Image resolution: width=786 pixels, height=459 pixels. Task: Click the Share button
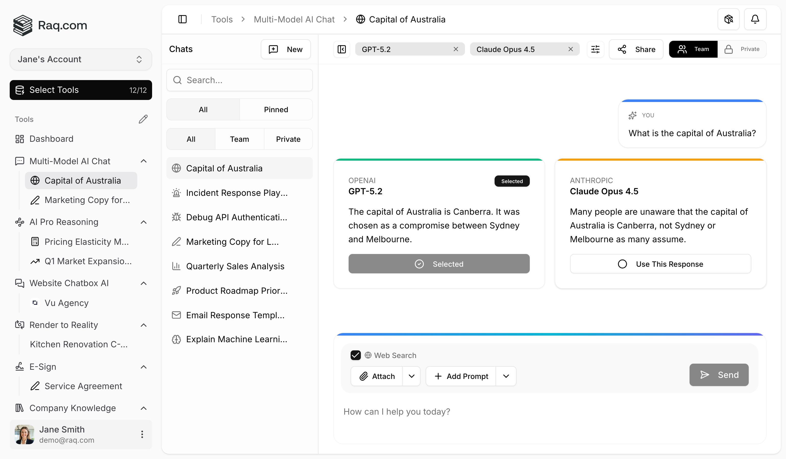click(636, 49)
